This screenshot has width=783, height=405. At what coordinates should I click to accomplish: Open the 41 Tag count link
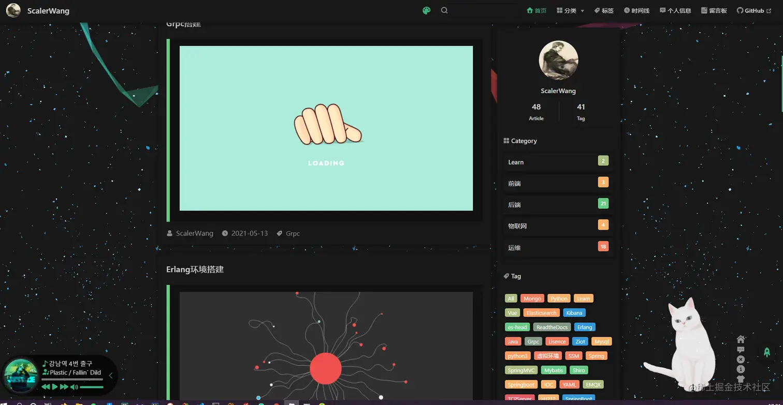(581, 111)
